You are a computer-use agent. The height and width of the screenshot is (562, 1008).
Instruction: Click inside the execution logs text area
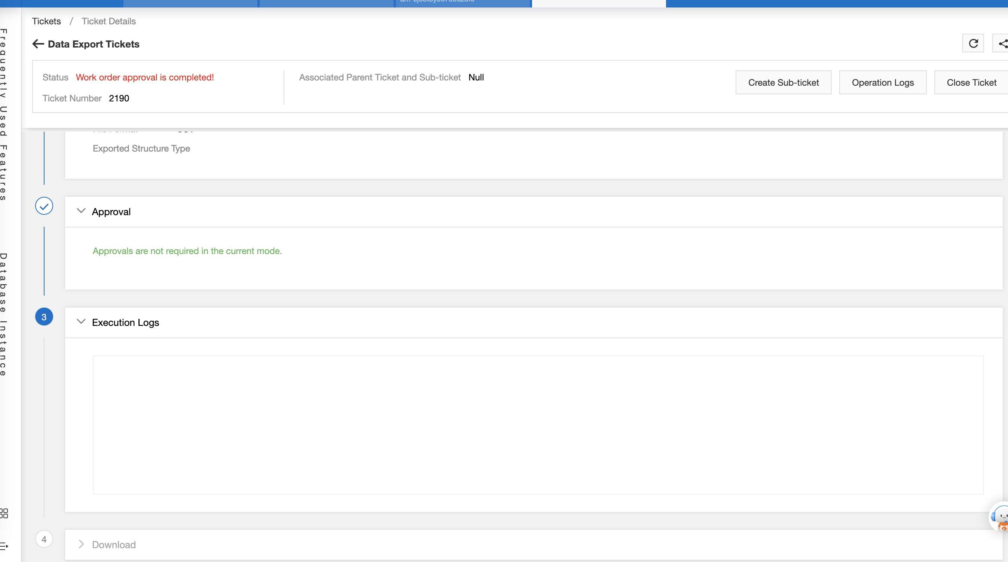coord(538,425)
